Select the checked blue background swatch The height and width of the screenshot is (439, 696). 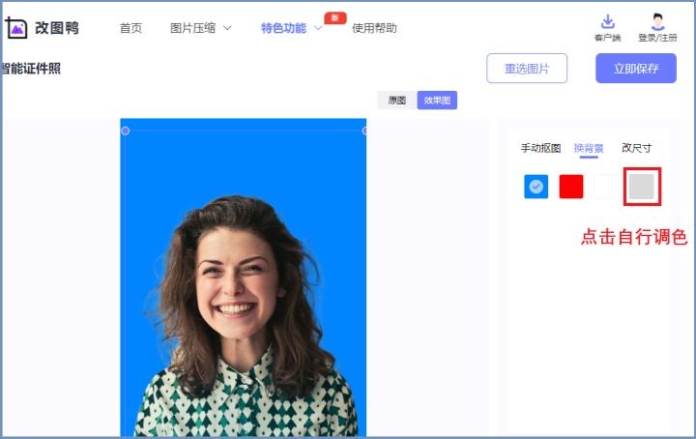point(536,187)
